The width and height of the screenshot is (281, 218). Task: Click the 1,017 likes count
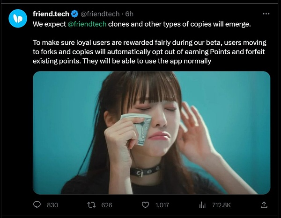click(x=162, y=204)
